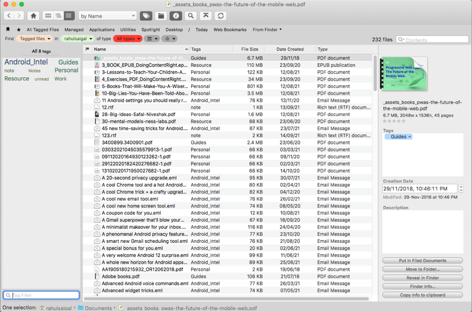Switch to icon grid view
472x312 pixels.
coord(48,15)
